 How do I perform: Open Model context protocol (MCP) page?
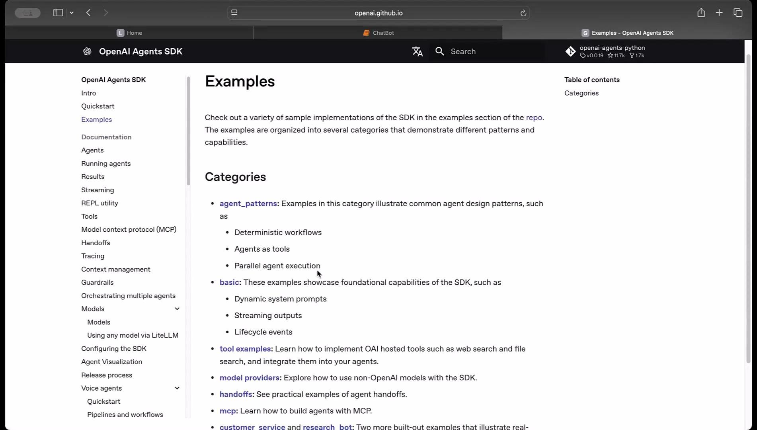point(129,229)
